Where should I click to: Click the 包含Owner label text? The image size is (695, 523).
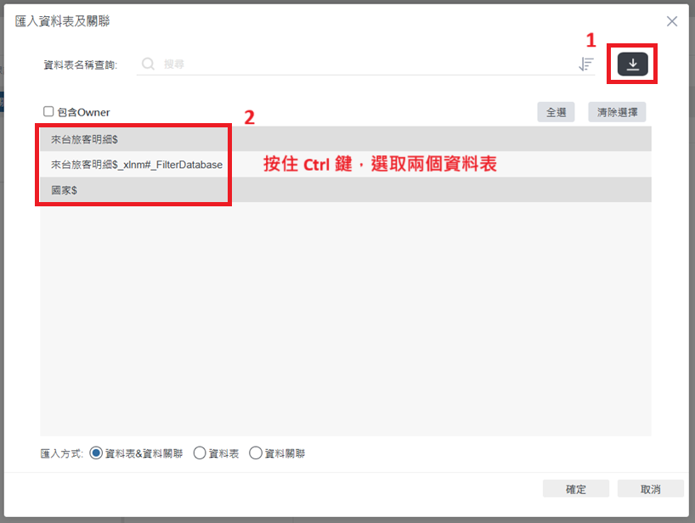pos(83,112)
